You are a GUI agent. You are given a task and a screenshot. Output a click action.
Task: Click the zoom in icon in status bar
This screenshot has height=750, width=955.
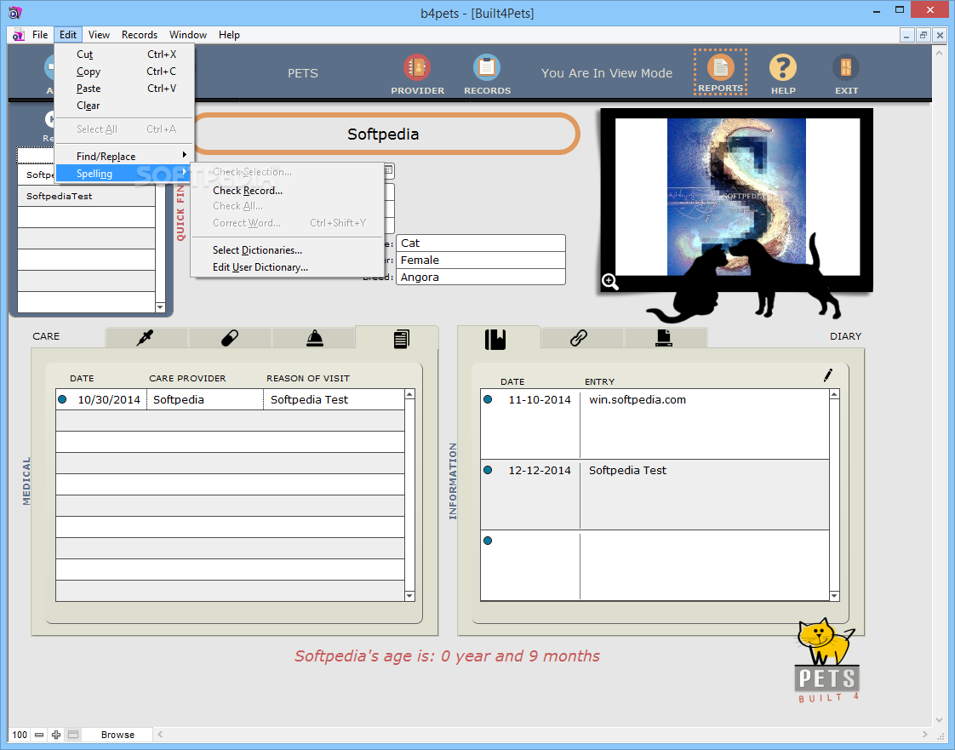click(x=56, y=735)
